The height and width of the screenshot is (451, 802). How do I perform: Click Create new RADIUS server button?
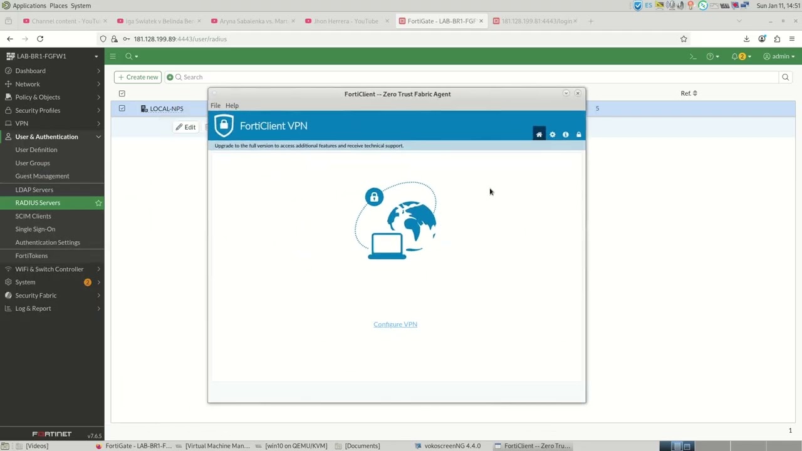(x=138, y=77)
